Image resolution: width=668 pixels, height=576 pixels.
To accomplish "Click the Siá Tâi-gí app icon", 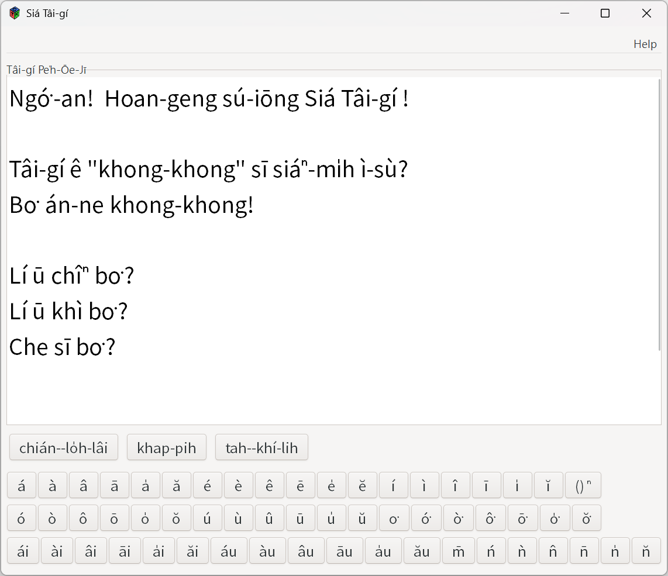I will tap(15, 13).
